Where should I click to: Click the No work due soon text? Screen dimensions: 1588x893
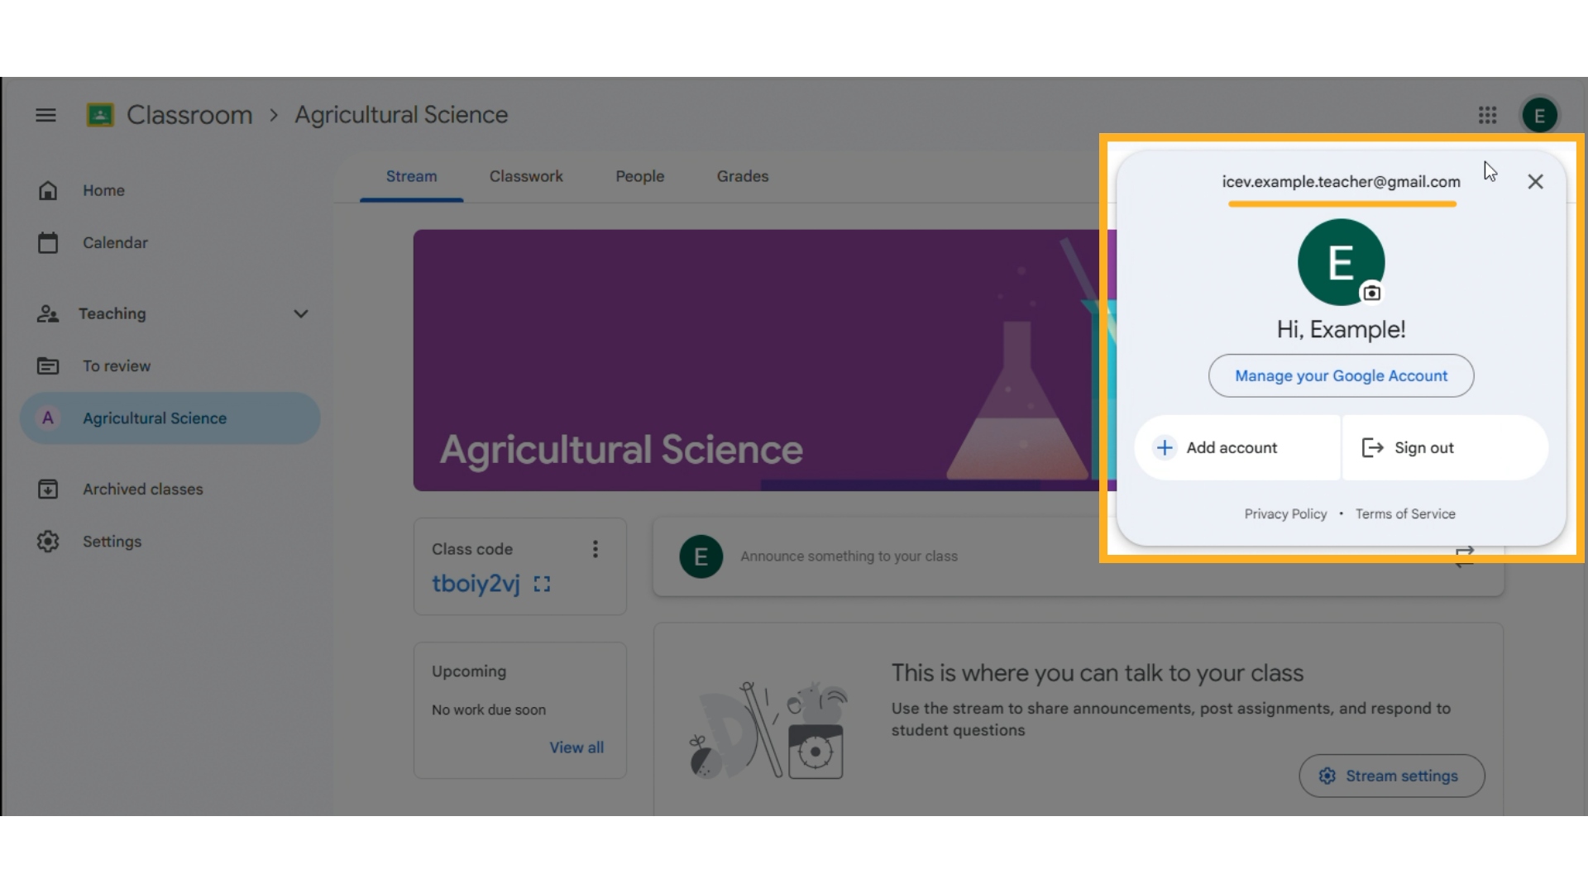pos(488,709)
